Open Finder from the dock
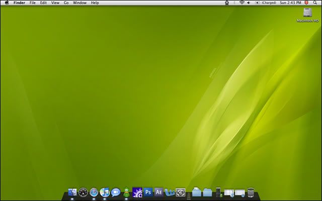322x201 pixels. click(x=72, y=192)
